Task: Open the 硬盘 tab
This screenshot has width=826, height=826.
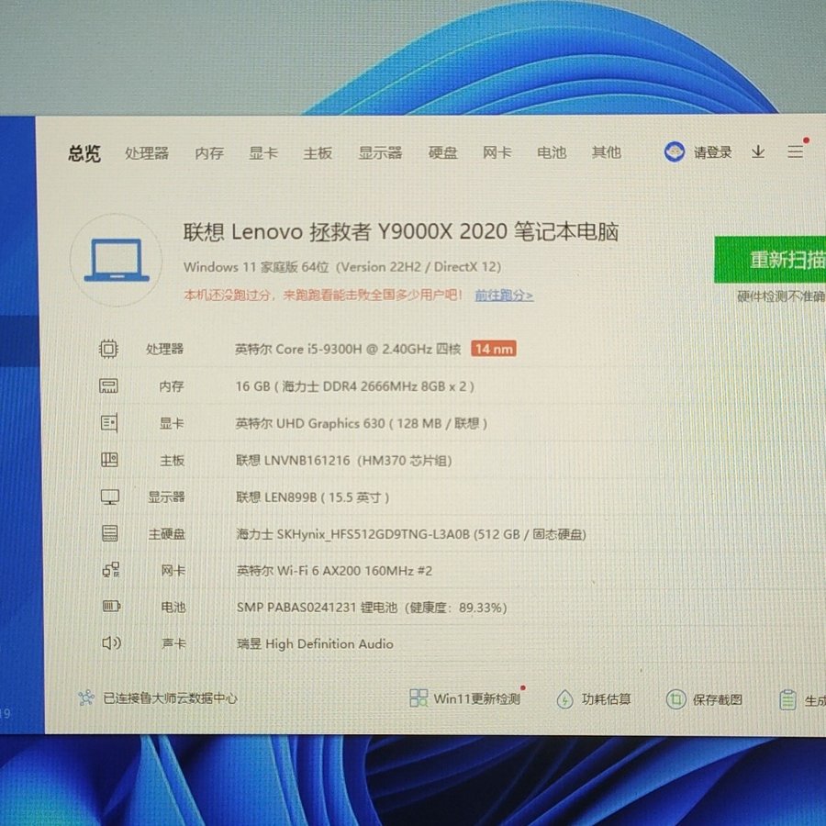Action: tap(443, 152)
